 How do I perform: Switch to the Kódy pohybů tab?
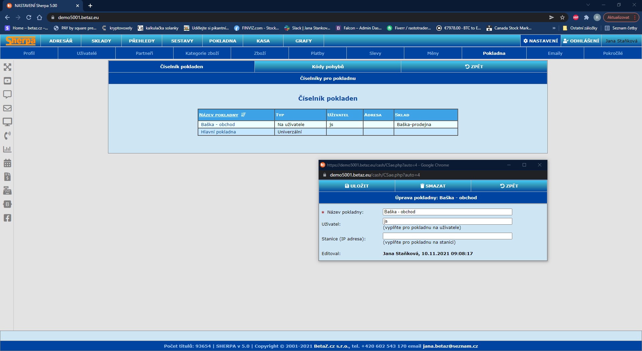pos(328,67)
